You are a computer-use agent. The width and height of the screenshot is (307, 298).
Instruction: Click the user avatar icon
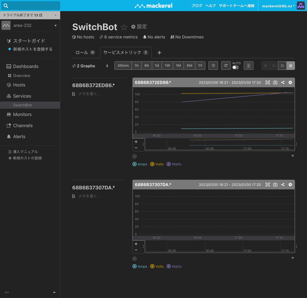pyautogui.click(x=301, y=6)
